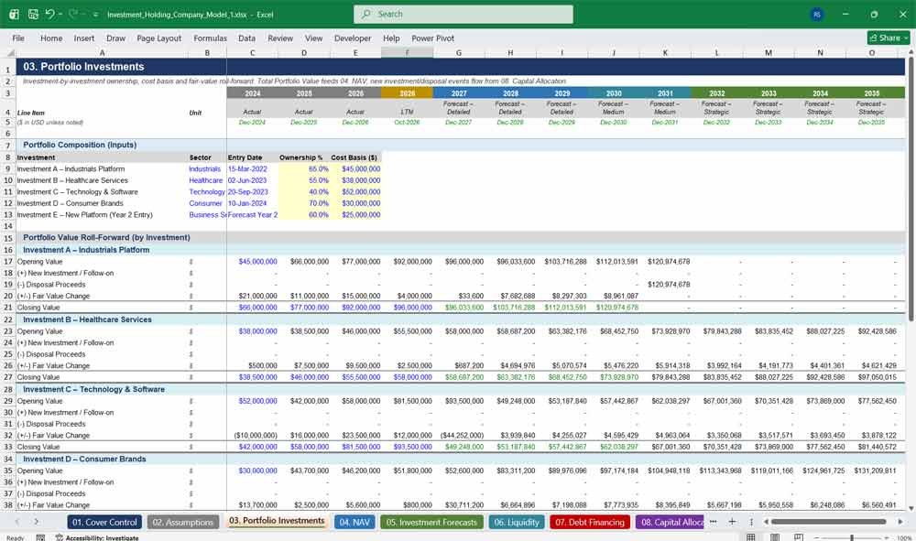Click the Normal view icon
Image resolution: width=916 pixels, height=541 pixels.
[x=751, y=537]
